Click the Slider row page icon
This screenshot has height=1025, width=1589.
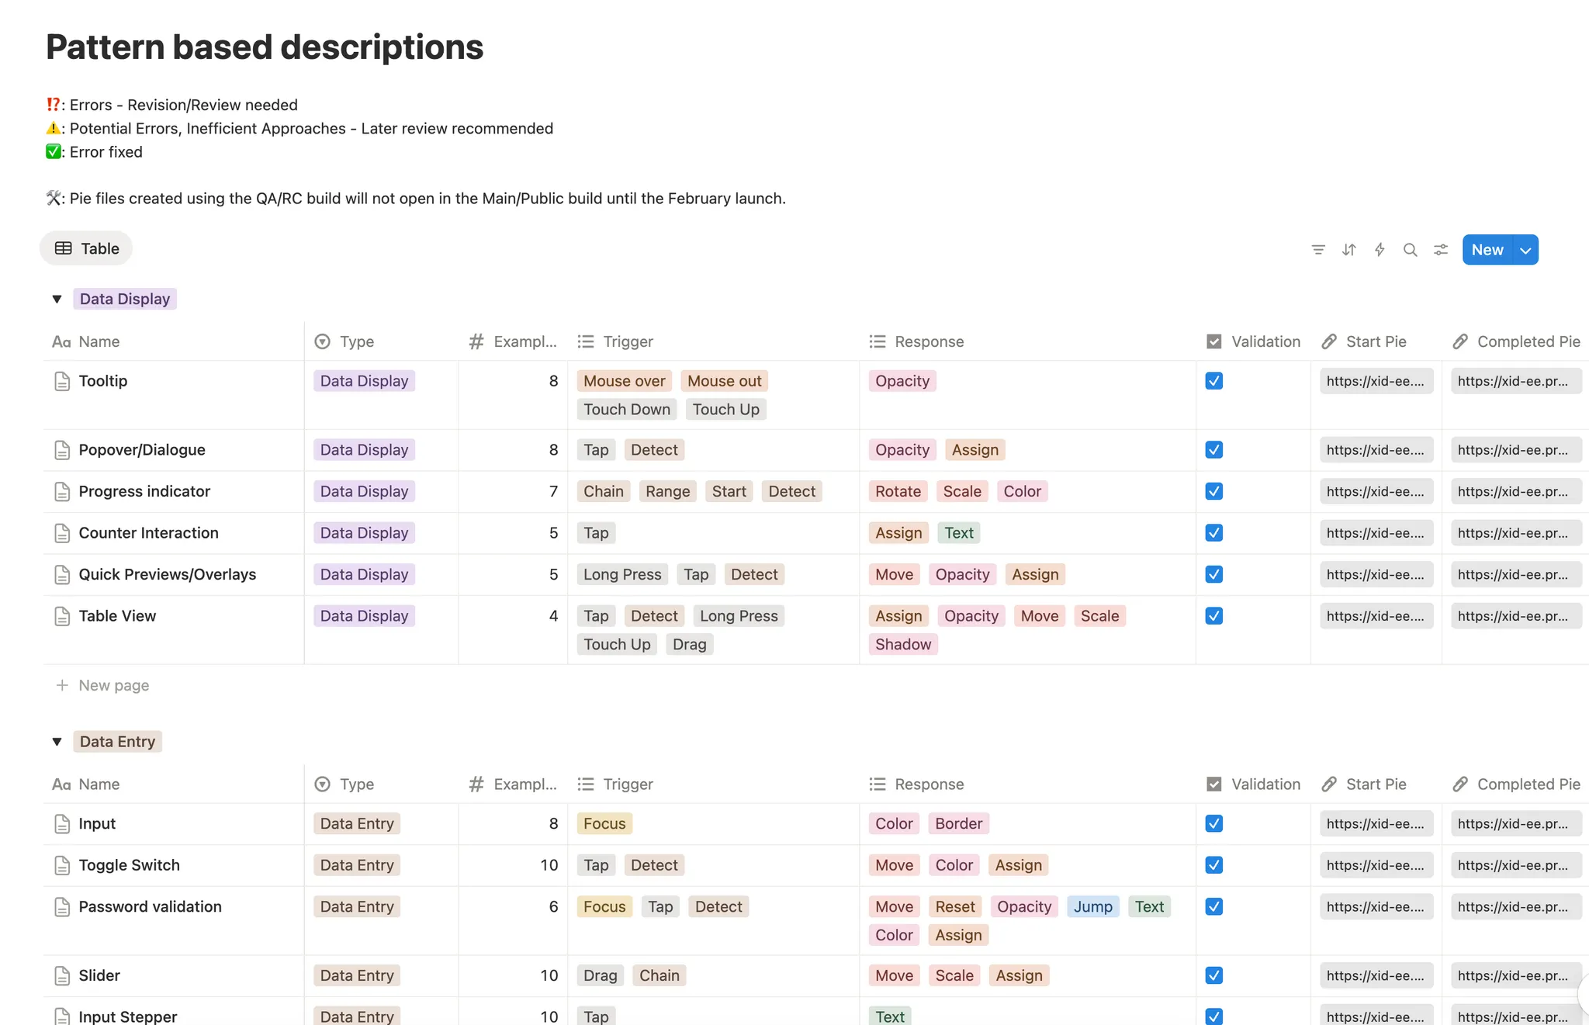pyautogui.click(x=62, y=975)
